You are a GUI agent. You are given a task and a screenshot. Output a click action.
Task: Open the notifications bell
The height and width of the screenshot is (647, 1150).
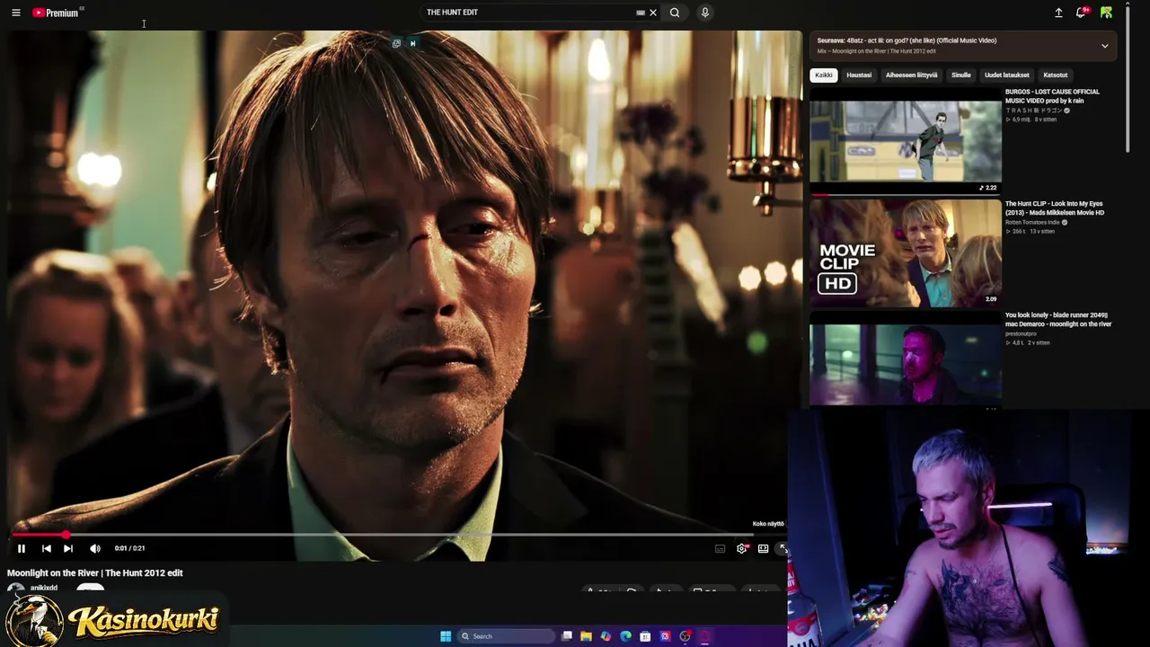coord(1082,13)
